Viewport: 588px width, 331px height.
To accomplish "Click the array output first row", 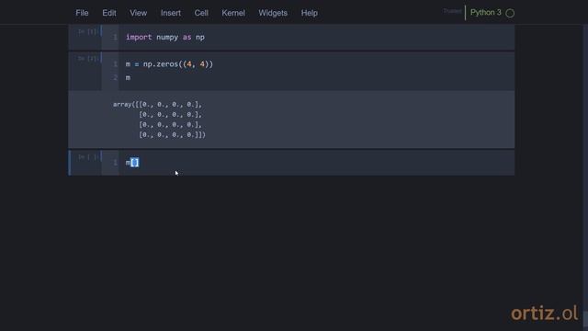I will [157, 104].
